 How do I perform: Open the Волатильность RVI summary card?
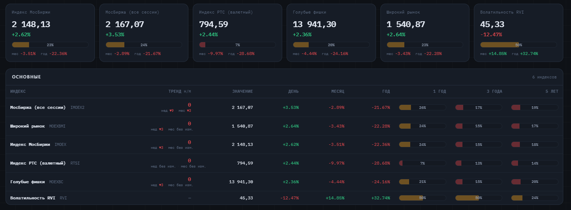[518, 33]
